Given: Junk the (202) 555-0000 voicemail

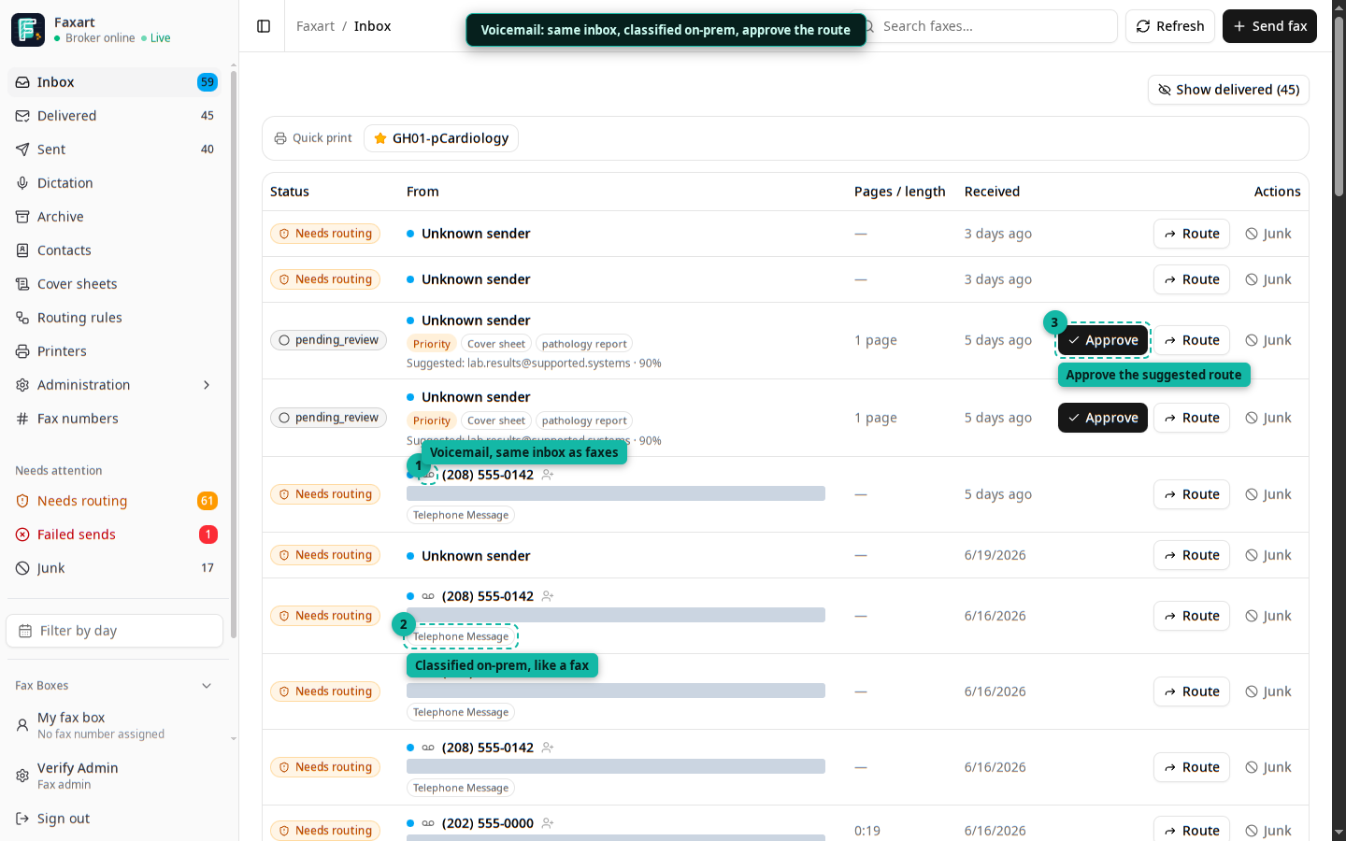Looking at the screenshot, I should click(1268, 830).
